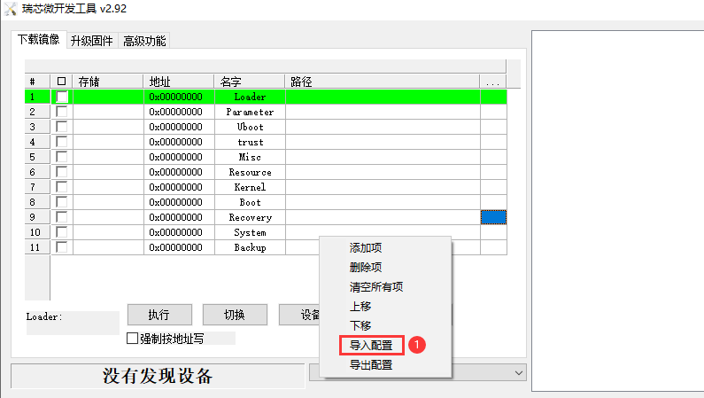Enable the System row checkbox
The image size is (704, 398).
[61, 232]
